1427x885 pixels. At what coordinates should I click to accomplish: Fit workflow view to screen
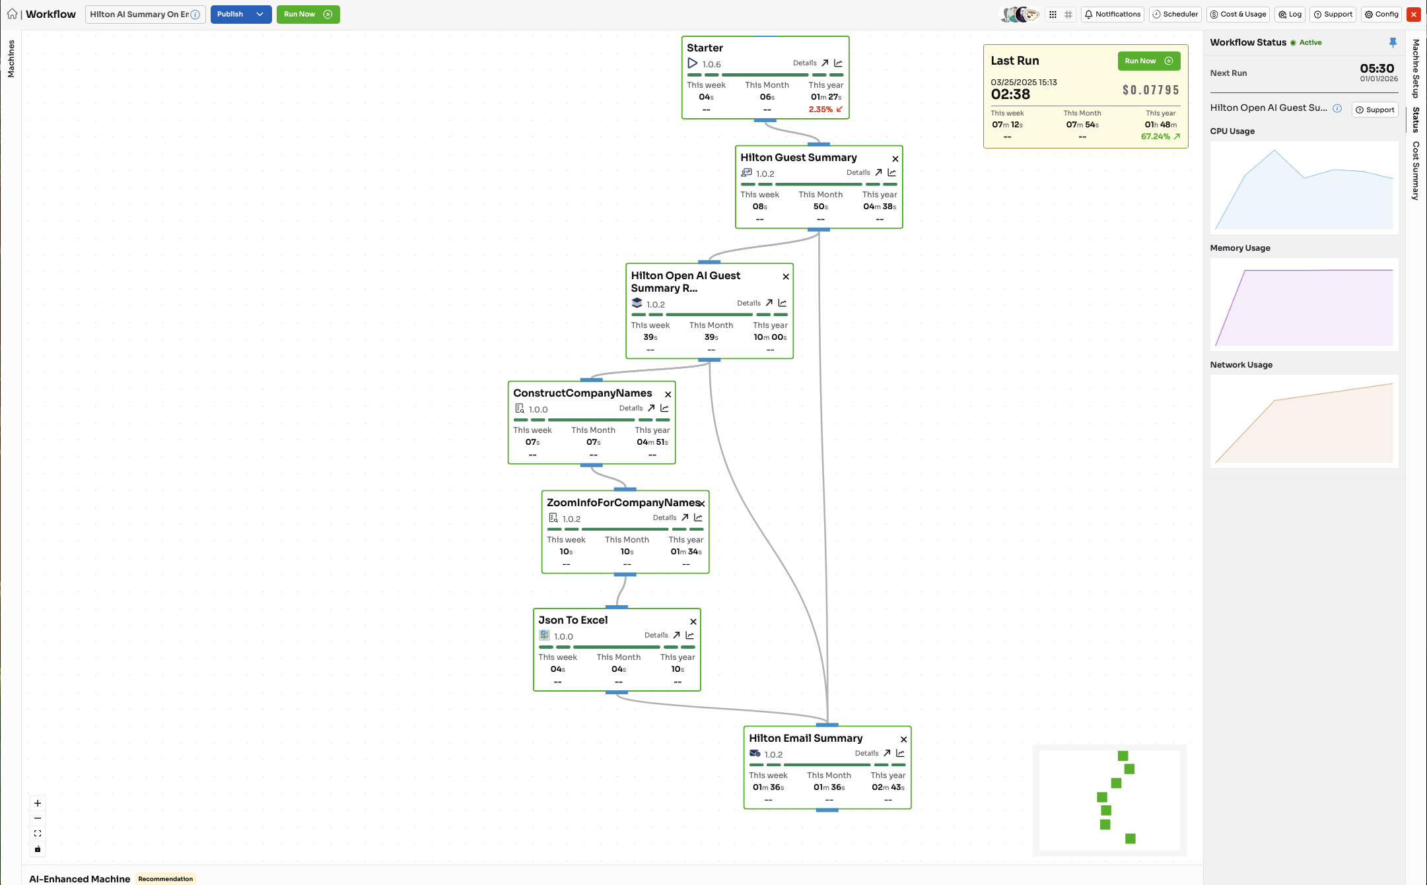(x=38, y=834)
